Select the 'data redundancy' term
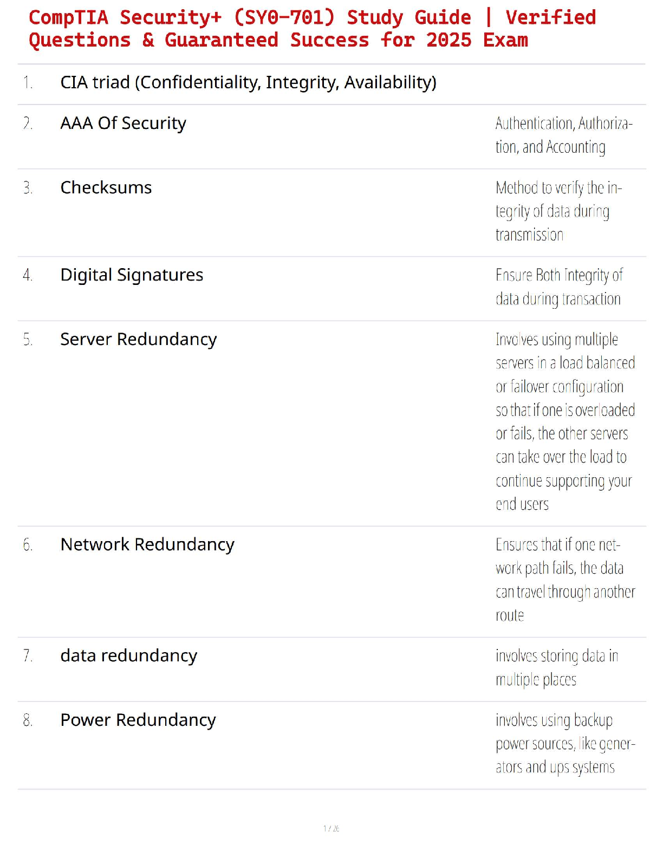The width and height of the screenshot is (663, 858). (128, 656)
